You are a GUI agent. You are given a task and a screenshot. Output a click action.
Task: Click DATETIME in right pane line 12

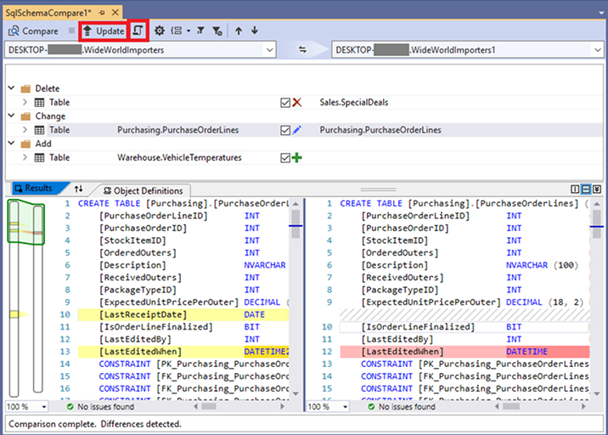click(x=526, y=352)
